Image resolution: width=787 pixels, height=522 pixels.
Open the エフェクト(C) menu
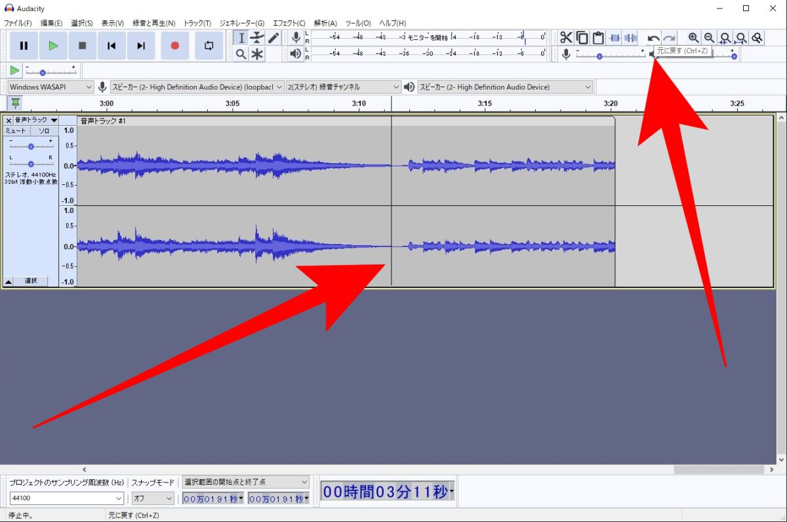[289, 23]
